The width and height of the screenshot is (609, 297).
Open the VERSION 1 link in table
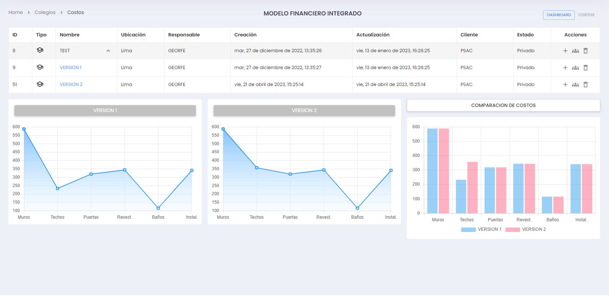pyautogui.click(x=71, y=68)
